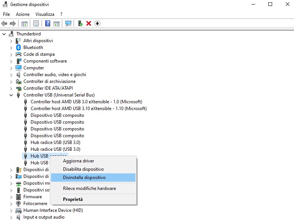Screen dimensions: 294x222
Task: Expand the Bluetooth category
Action: tap(11, 47)
